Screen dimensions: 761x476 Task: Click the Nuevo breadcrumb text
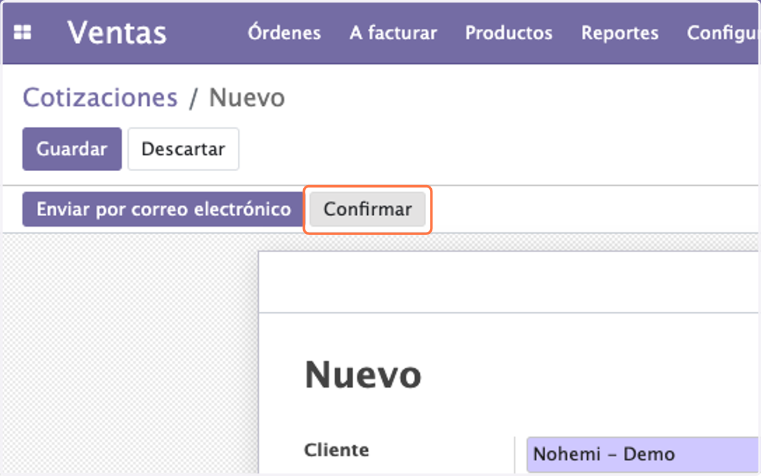[x=247, y=98]
